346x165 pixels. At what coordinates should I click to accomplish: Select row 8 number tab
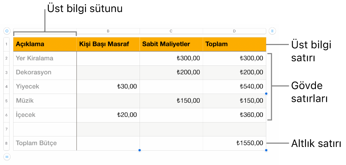6,143
